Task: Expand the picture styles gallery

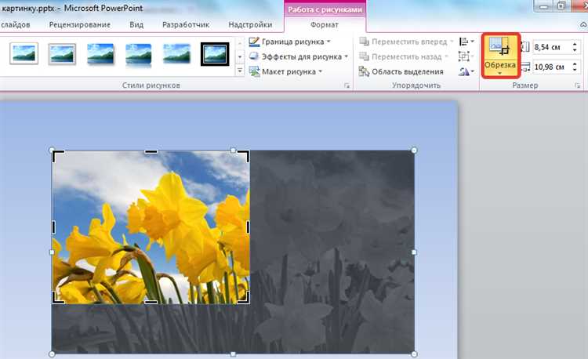Action: [x=240, y=71]
